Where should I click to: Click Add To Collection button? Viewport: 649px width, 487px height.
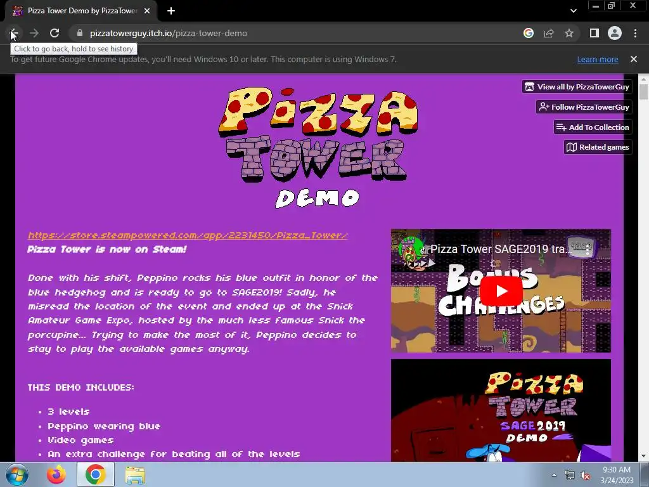(593, 127)
